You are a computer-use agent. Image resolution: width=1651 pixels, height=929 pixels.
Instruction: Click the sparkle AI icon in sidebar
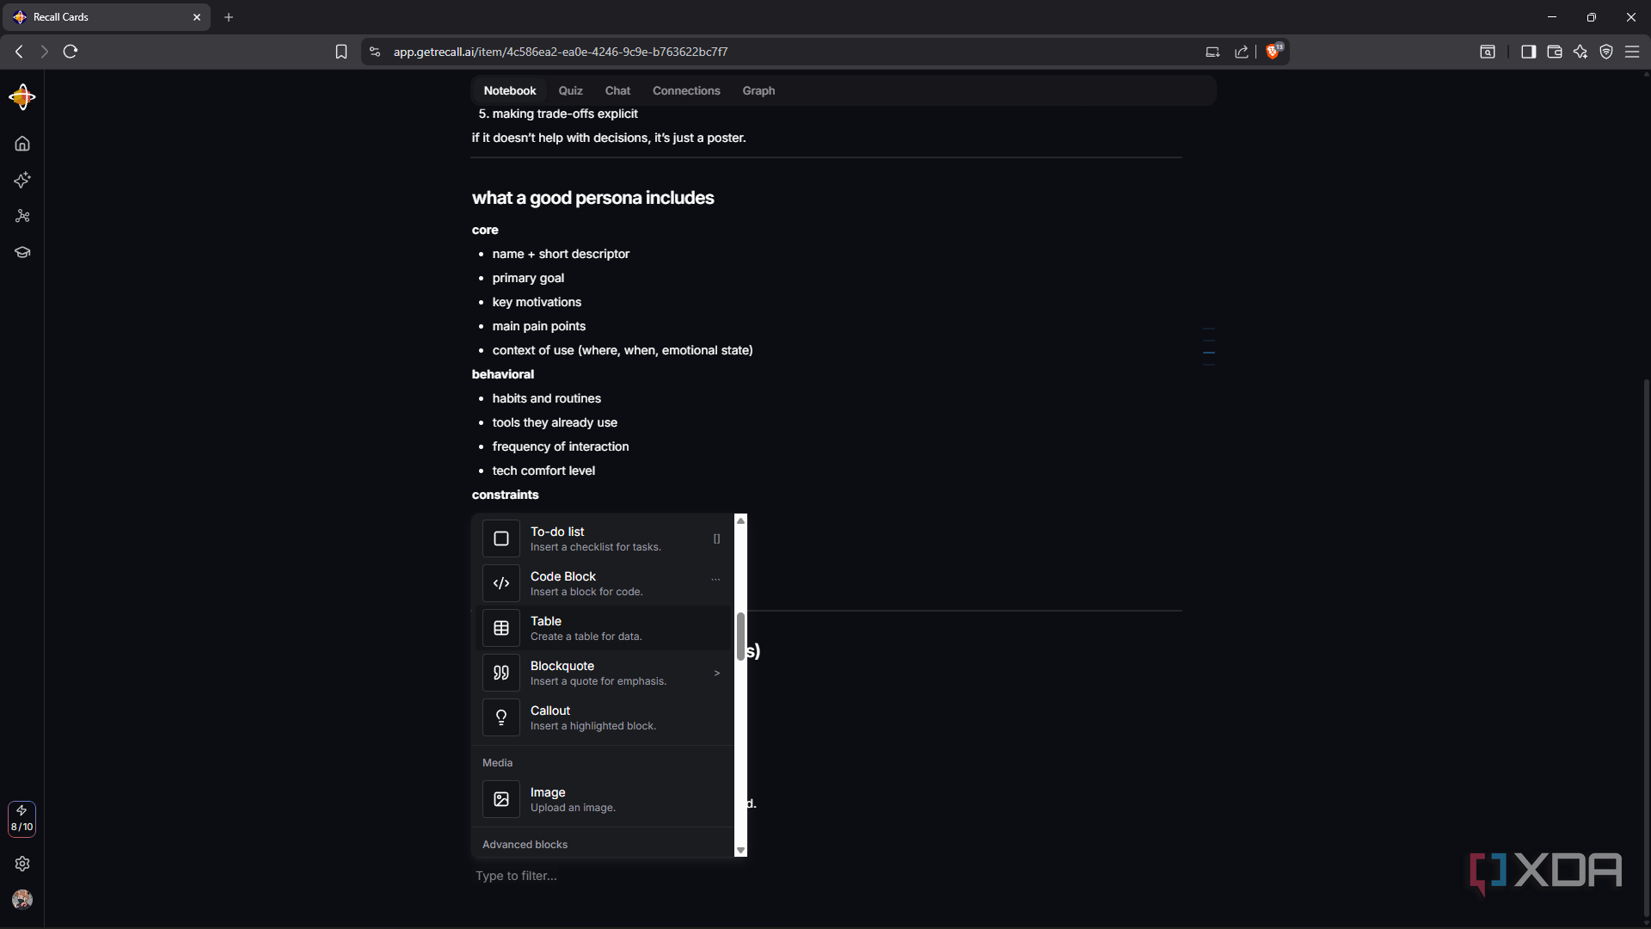click(22, 180)
